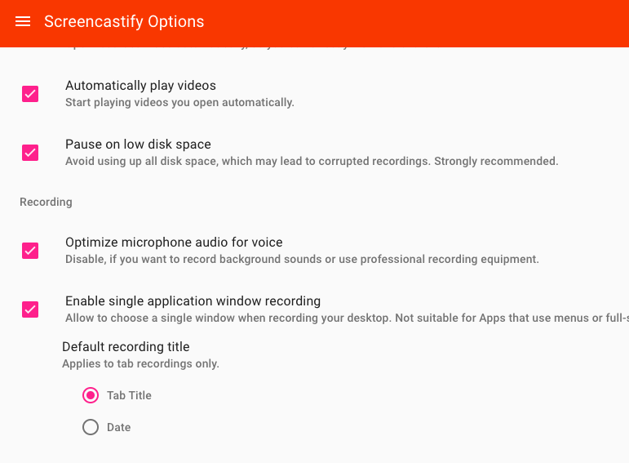Uncheck the single application window recording checkbox

[30, 309]
